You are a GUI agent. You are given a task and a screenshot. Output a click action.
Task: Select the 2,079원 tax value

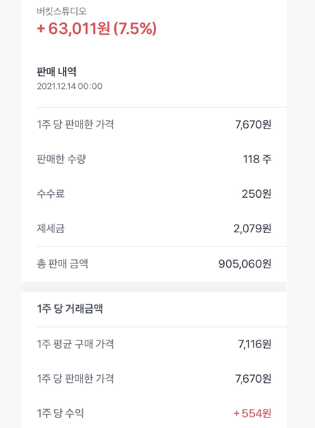point(252,228)
